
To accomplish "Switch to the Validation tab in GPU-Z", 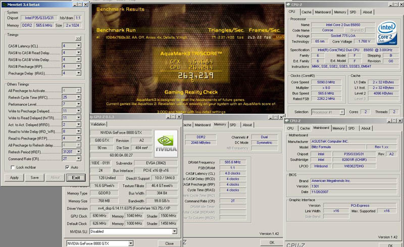I will coord(98,124).
